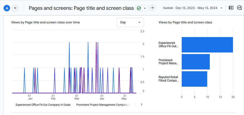Open the compare view columns icon
Screen dimensions: 244x115
(231, 8)
